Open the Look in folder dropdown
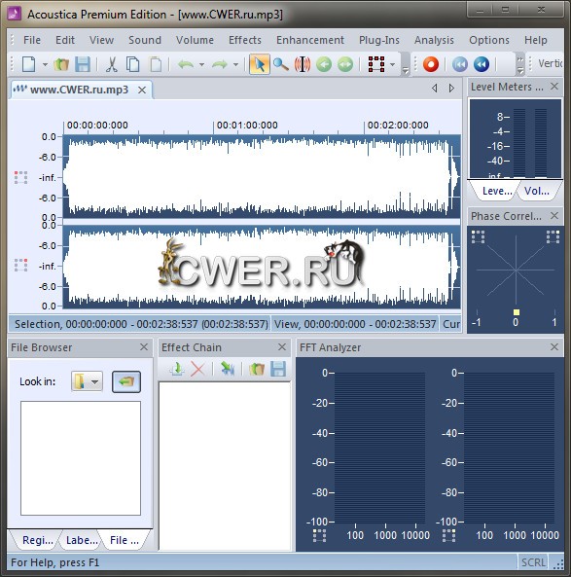This screenshot has width=571, height=577. [87, 381]
